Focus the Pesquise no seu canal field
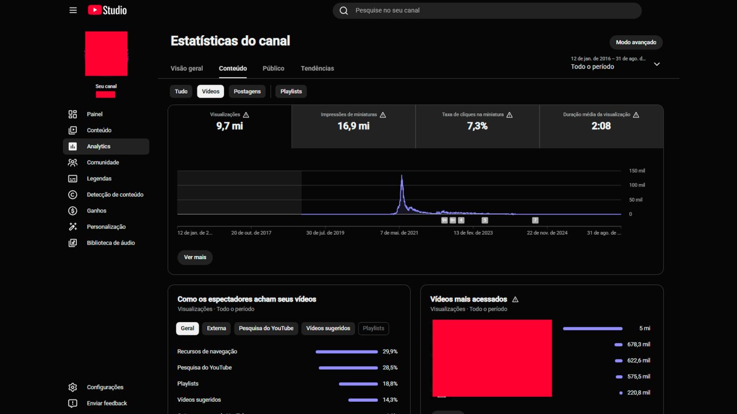Screen dimensions: 737x414 (487, 11)
